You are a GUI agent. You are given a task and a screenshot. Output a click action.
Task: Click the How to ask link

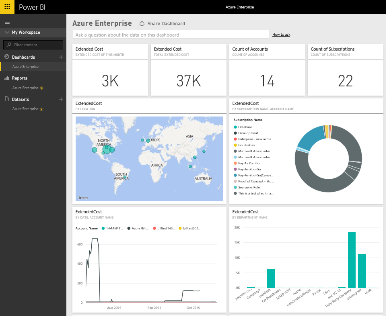tap(281, 35)
